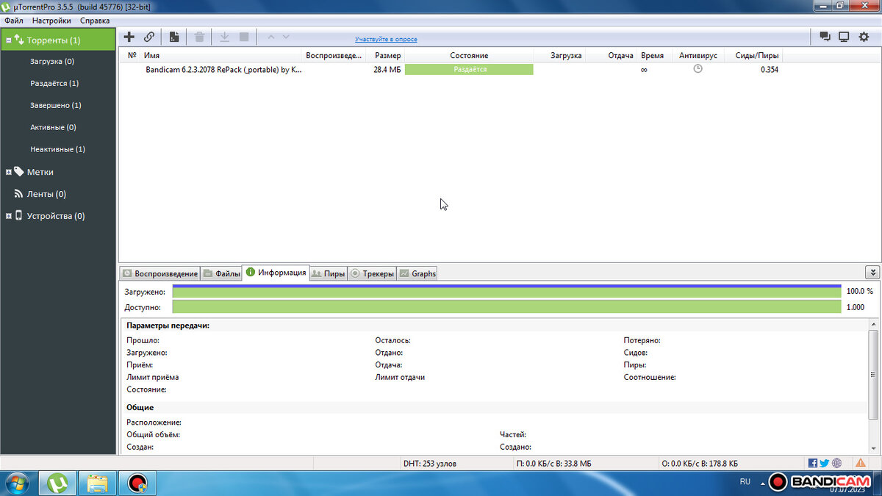Image resolution: width=882 pixels, height=496 pixels.
Task: Move torrent up in queue arrow
Action: tap(270, 37)
